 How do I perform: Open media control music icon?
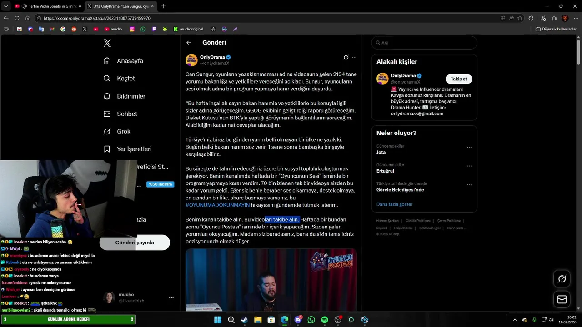(x=543, y=18)
